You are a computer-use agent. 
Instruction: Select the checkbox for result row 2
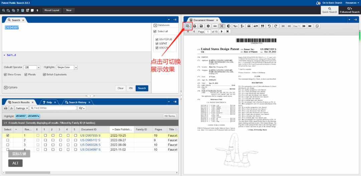pyautogui.click(x=8, y=140)
